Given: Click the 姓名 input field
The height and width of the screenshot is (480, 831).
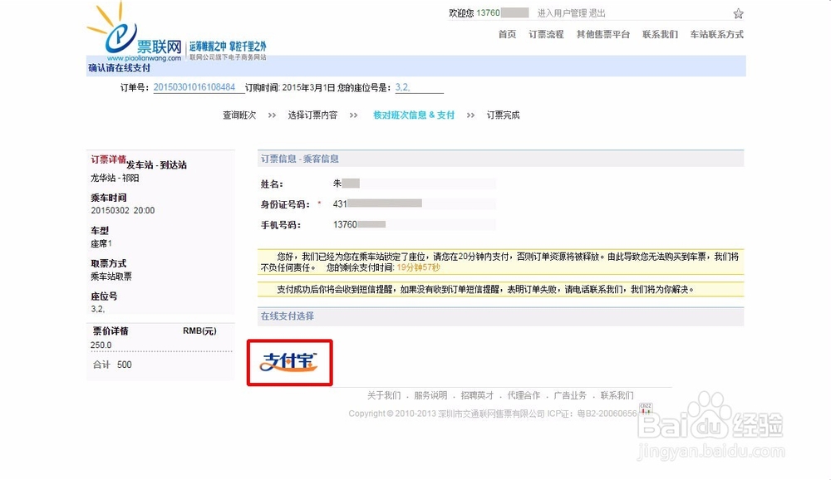Looking at the screenshot, I should pyautogui.click(x=413, y=184).
